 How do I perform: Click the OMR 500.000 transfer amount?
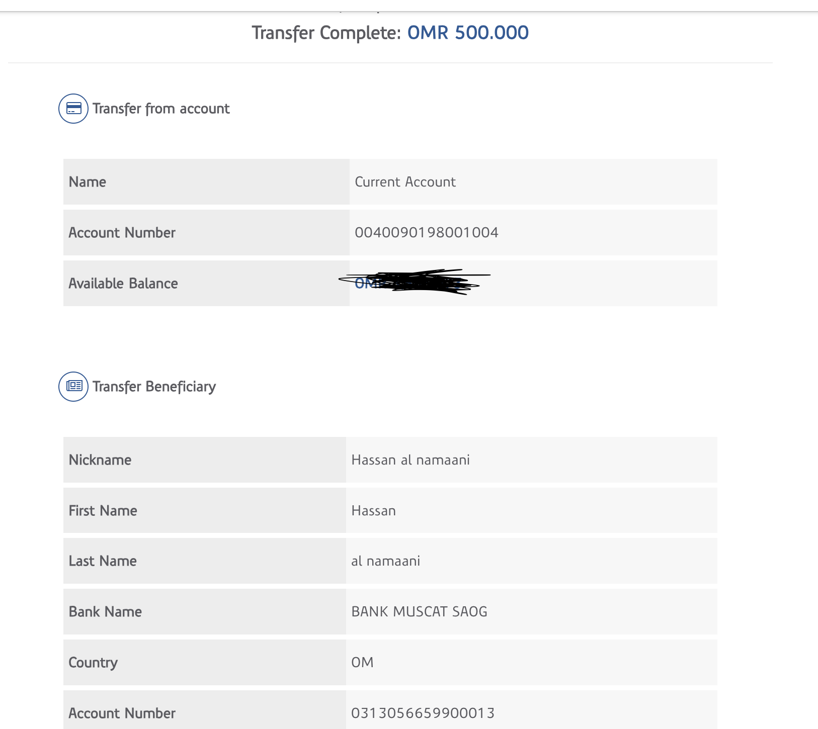[x=467, y=33]
